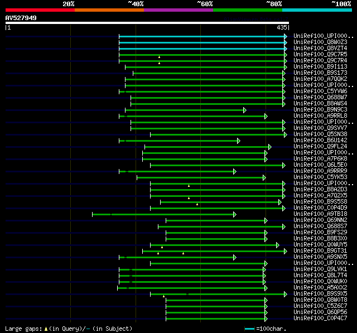Click the orange ~40% identity legend segment
Screen dimensions: 357x333
[109, 10]
